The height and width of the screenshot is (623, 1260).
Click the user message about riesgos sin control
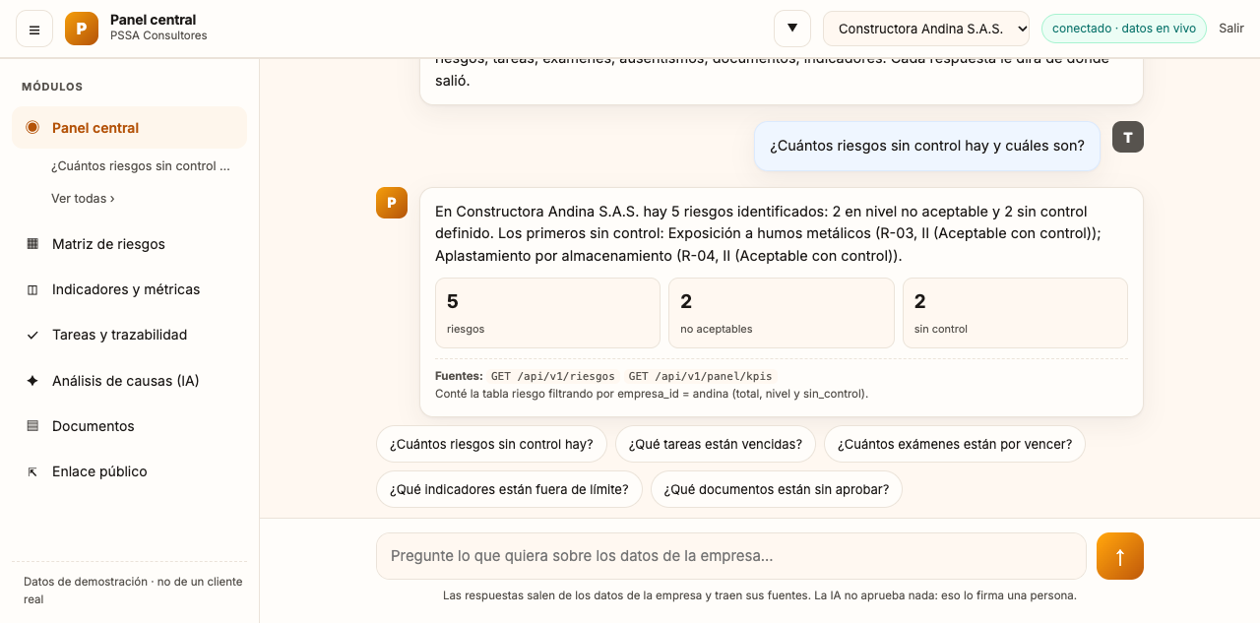pyautogui.click(x=927, y=146)
